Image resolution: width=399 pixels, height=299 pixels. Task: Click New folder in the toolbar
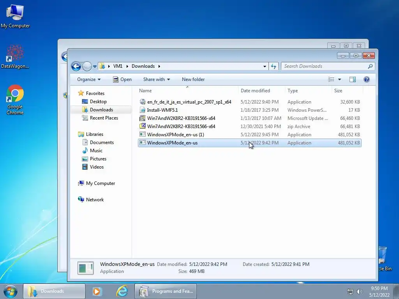(x=193, y=79)
